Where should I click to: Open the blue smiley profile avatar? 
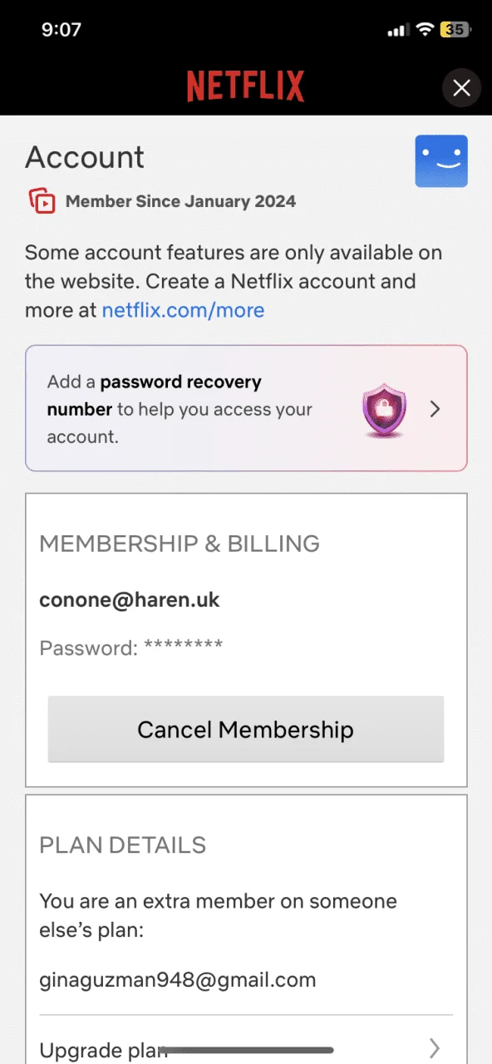pos(441,161)
